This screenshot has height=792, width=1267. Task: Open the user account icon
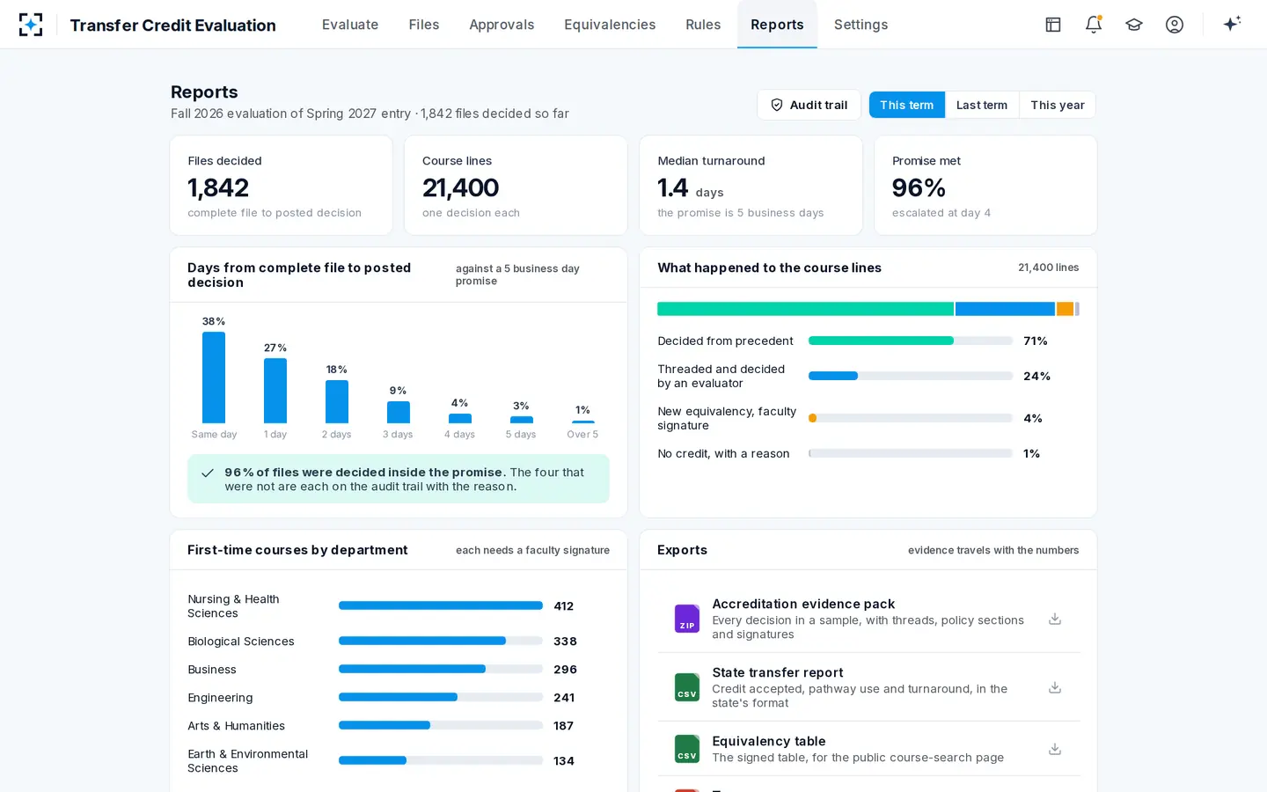[x=1175, y=25]
